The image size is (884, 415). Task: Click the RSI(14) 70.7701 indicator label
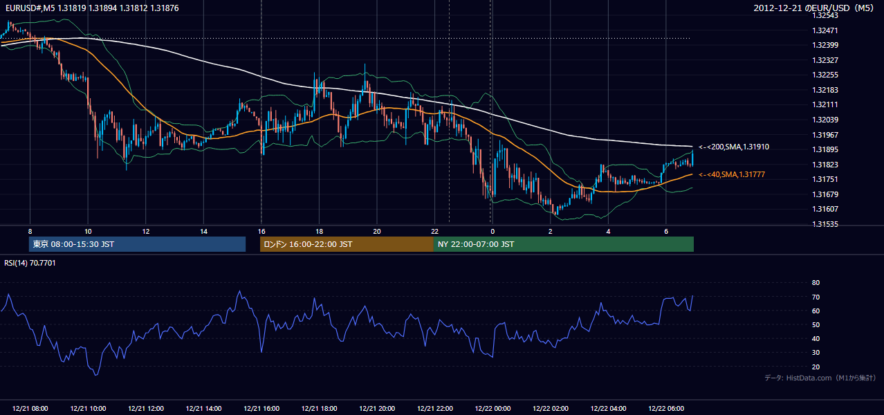[x=30, y=263]
